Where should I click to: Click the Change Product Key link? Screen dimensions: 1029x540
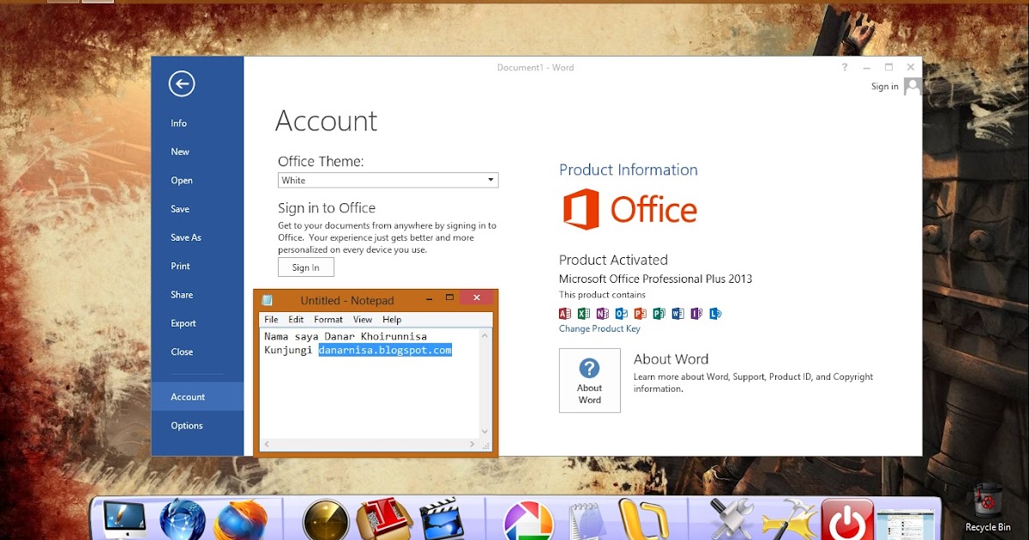coord(599,328)
